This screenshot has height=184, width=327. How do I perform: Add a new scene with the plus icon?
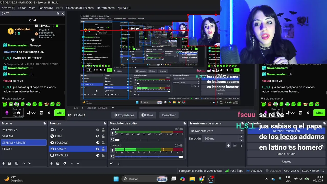pos(3,163)
